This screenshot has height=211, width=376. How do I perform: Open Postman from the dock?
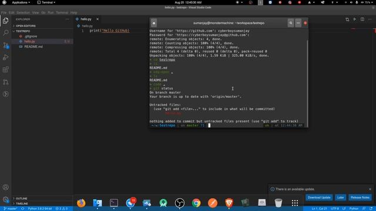pyautogui.click(x=213, y=203)
